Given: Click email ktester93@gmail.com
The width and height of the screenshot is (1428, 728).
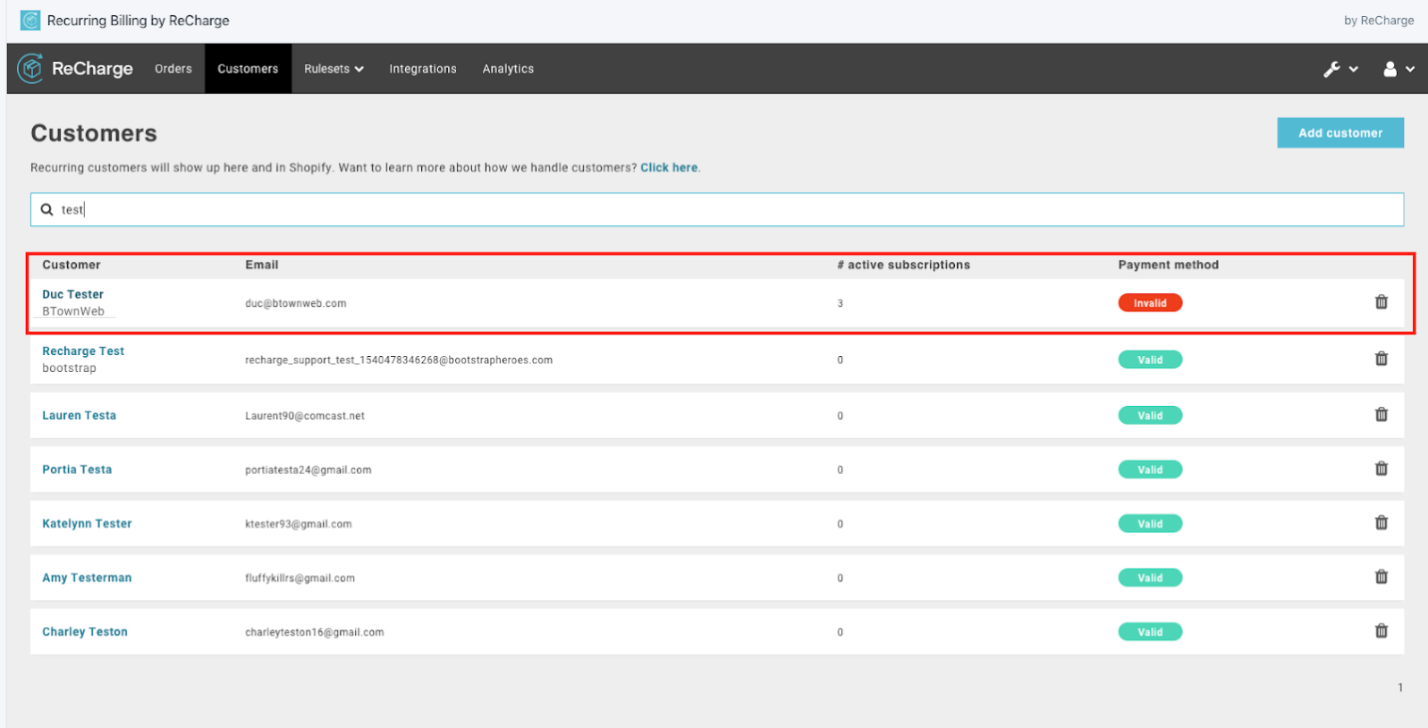Looking at the screenshot, I should tap(298, 523).
